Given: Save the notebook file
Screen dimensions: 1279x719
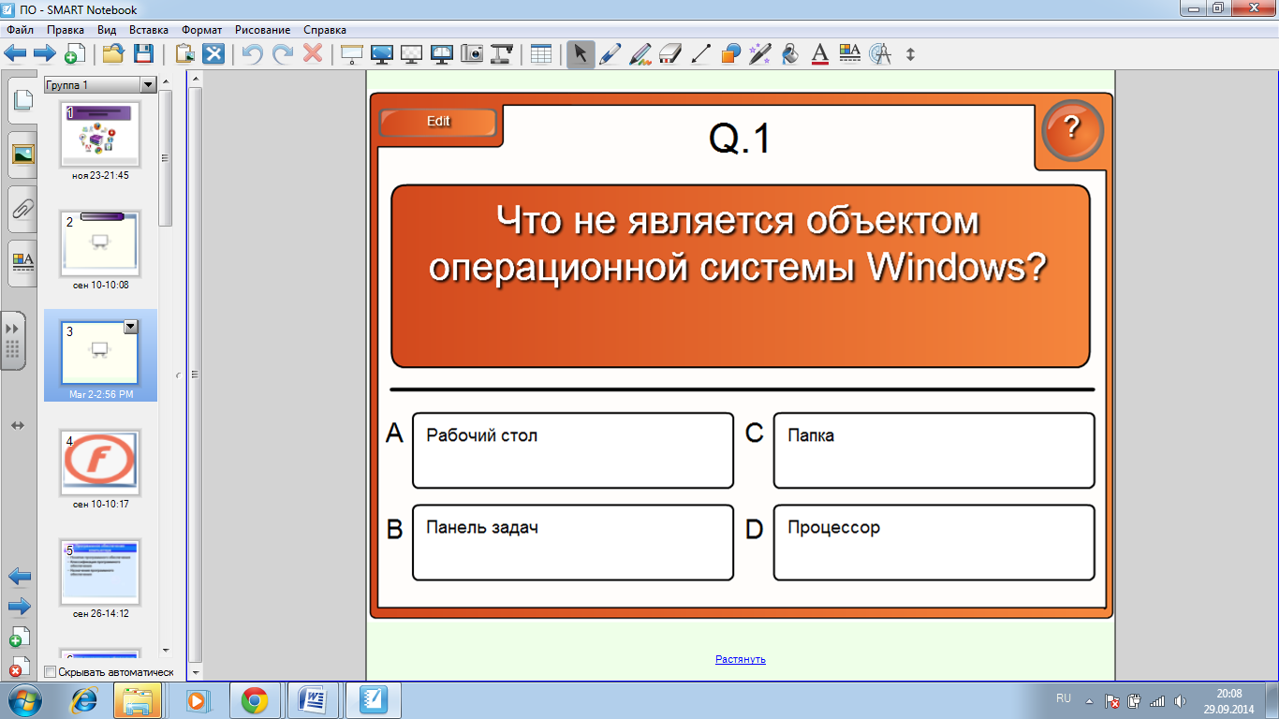Looking at the screenshot, I should 143,53.
